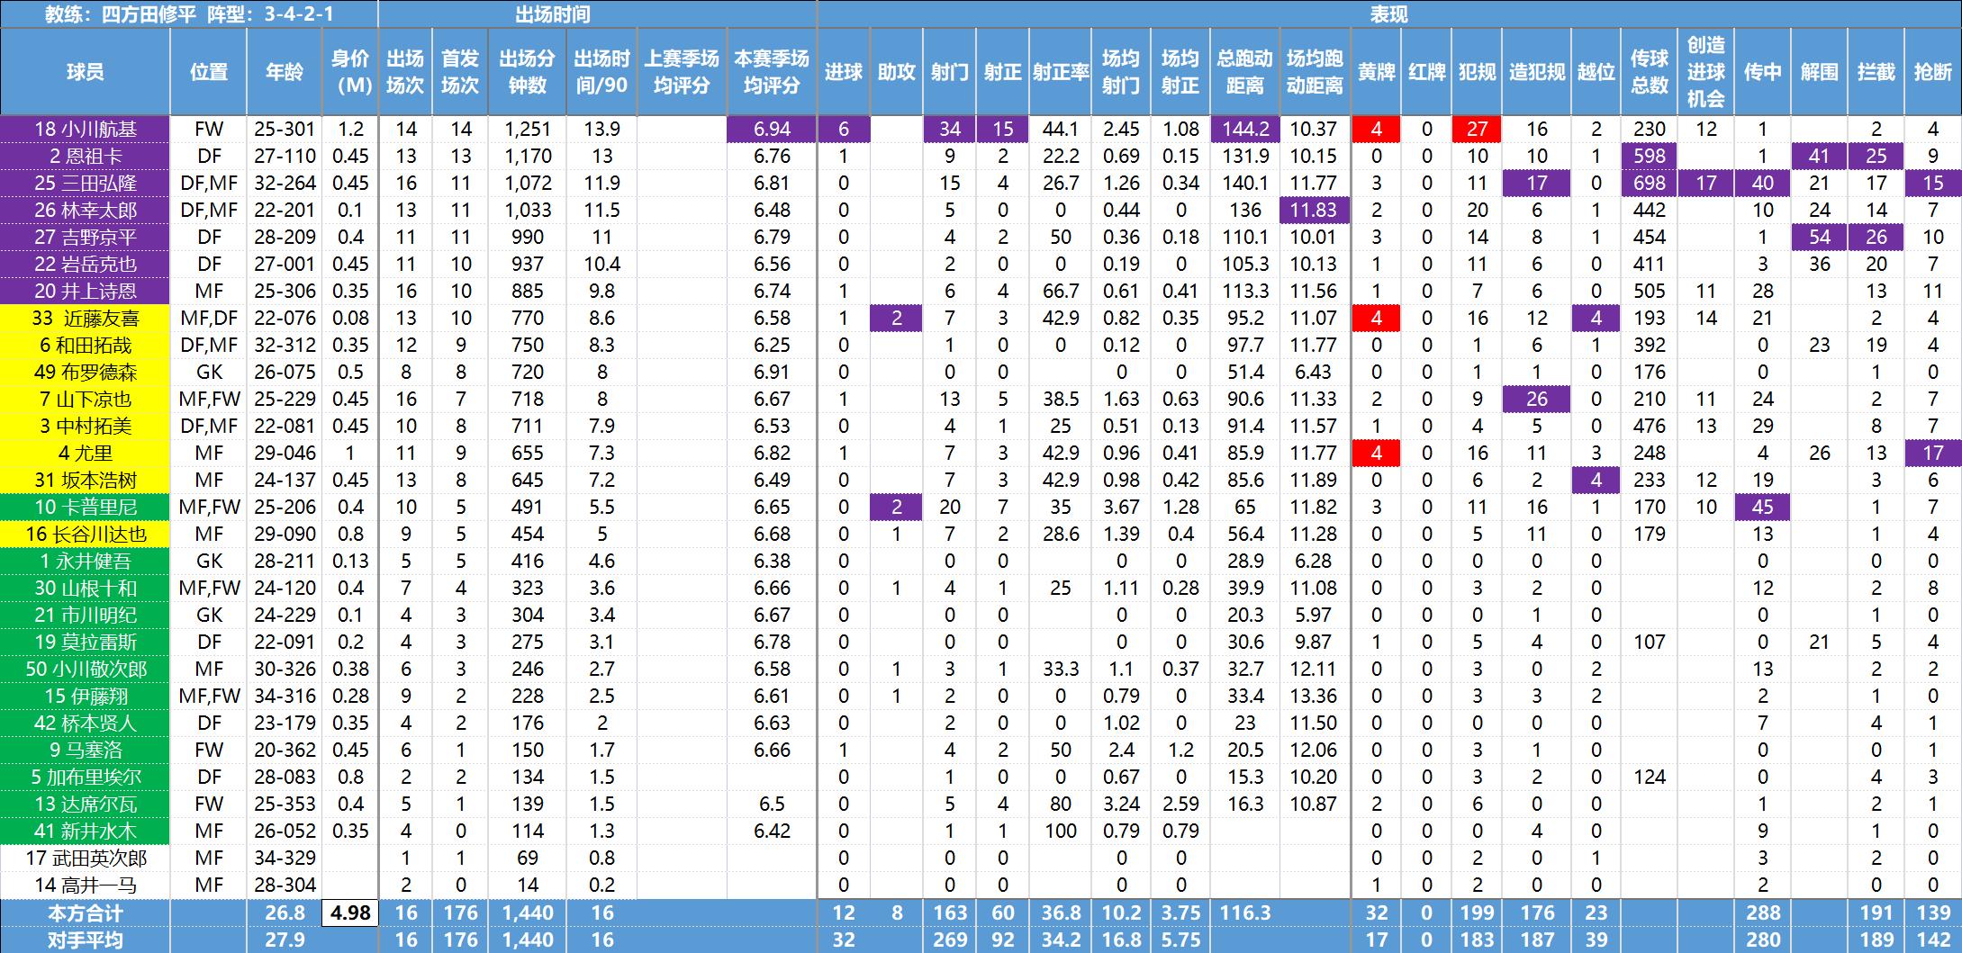Click player name 10 卡普里尼
Image resolution: width=1962 pixels, height=953 pixels.
click(86, 507)
